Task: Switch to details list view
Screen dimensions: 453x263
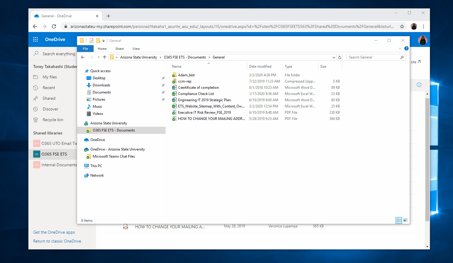Action: click(x=399, y=220)
